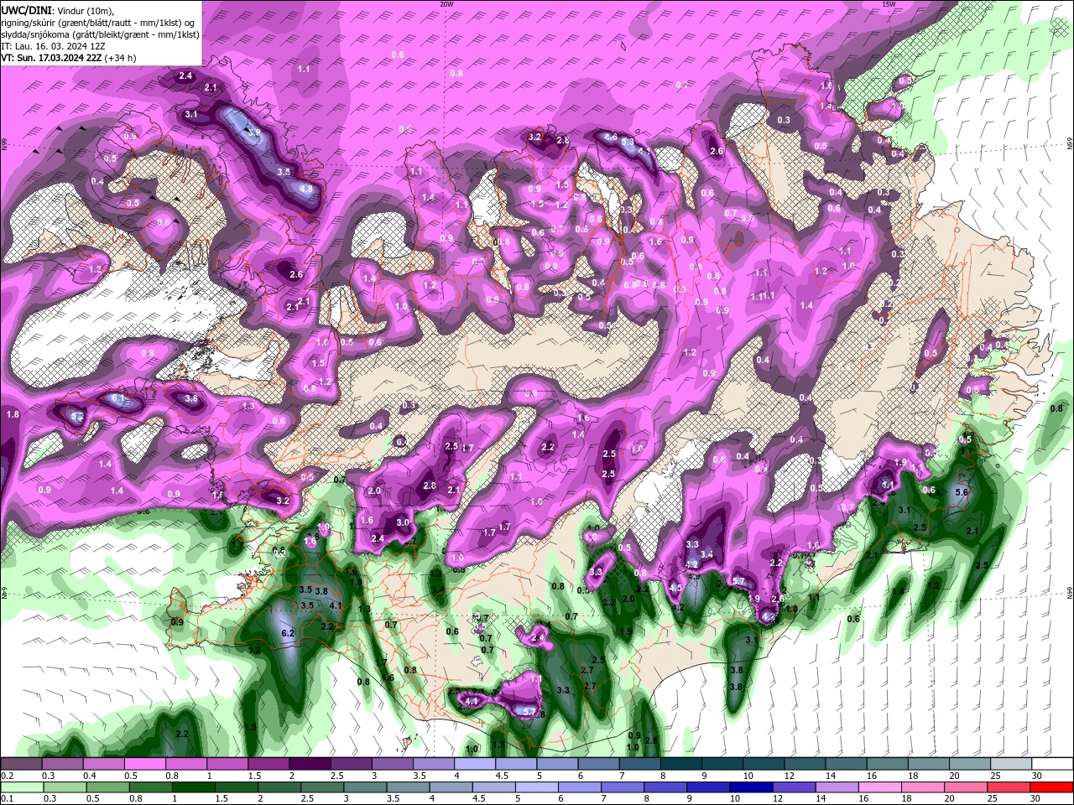The height and width of the screenshot is (805, 1074).
Task: Pick the crimson 25 swatch, bottom scale
Action: point(1009,787)
